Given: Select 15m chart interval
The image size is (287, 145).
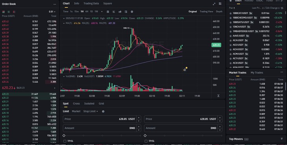Looking at the screenshot, I should click(x=77, y=11).
